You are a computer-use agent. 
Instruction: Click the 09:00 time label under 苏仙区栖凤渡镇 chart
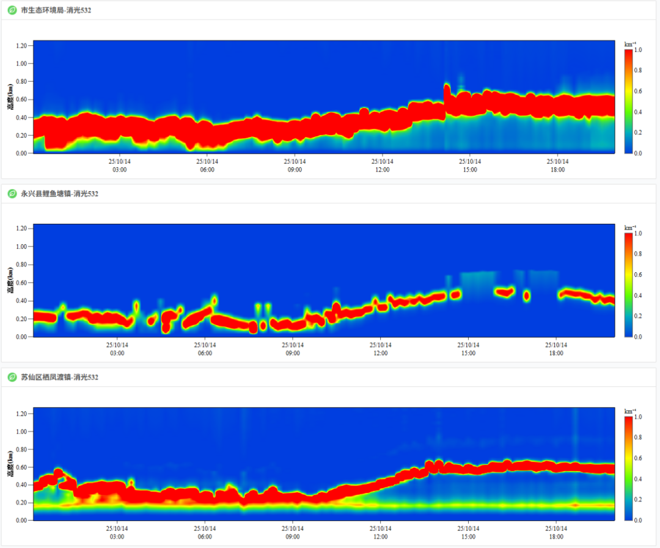pos(292,536)
